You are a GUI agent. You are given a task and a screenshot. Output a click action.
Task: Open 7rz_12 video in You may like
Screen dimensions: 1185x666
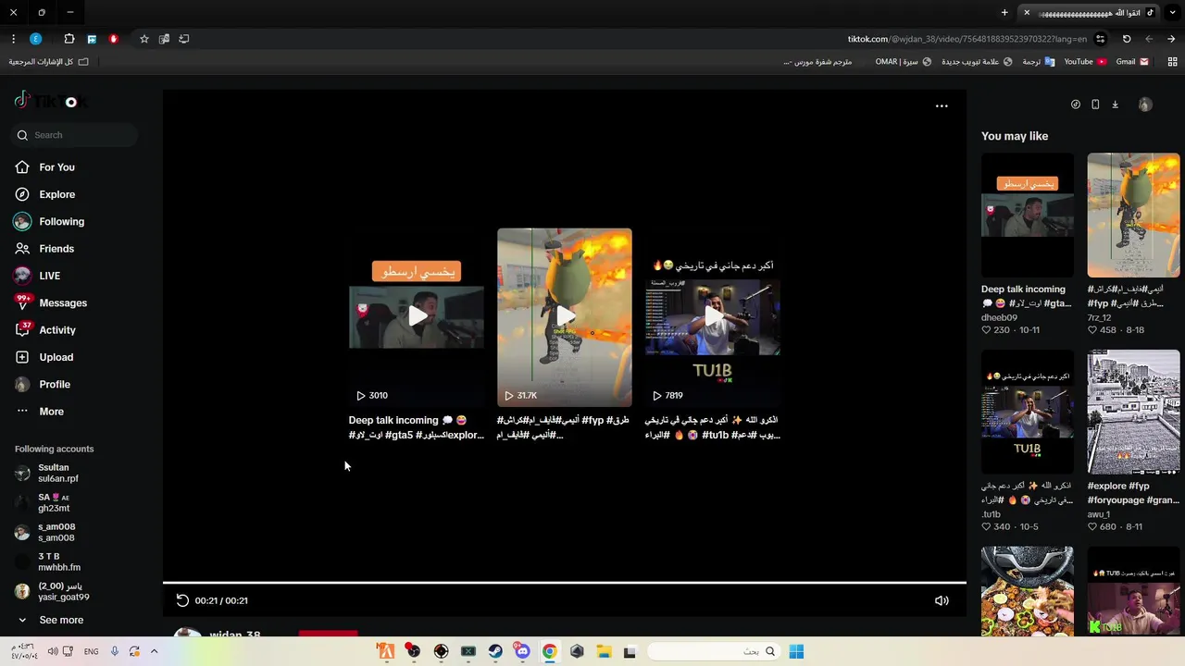[1133, 215]
